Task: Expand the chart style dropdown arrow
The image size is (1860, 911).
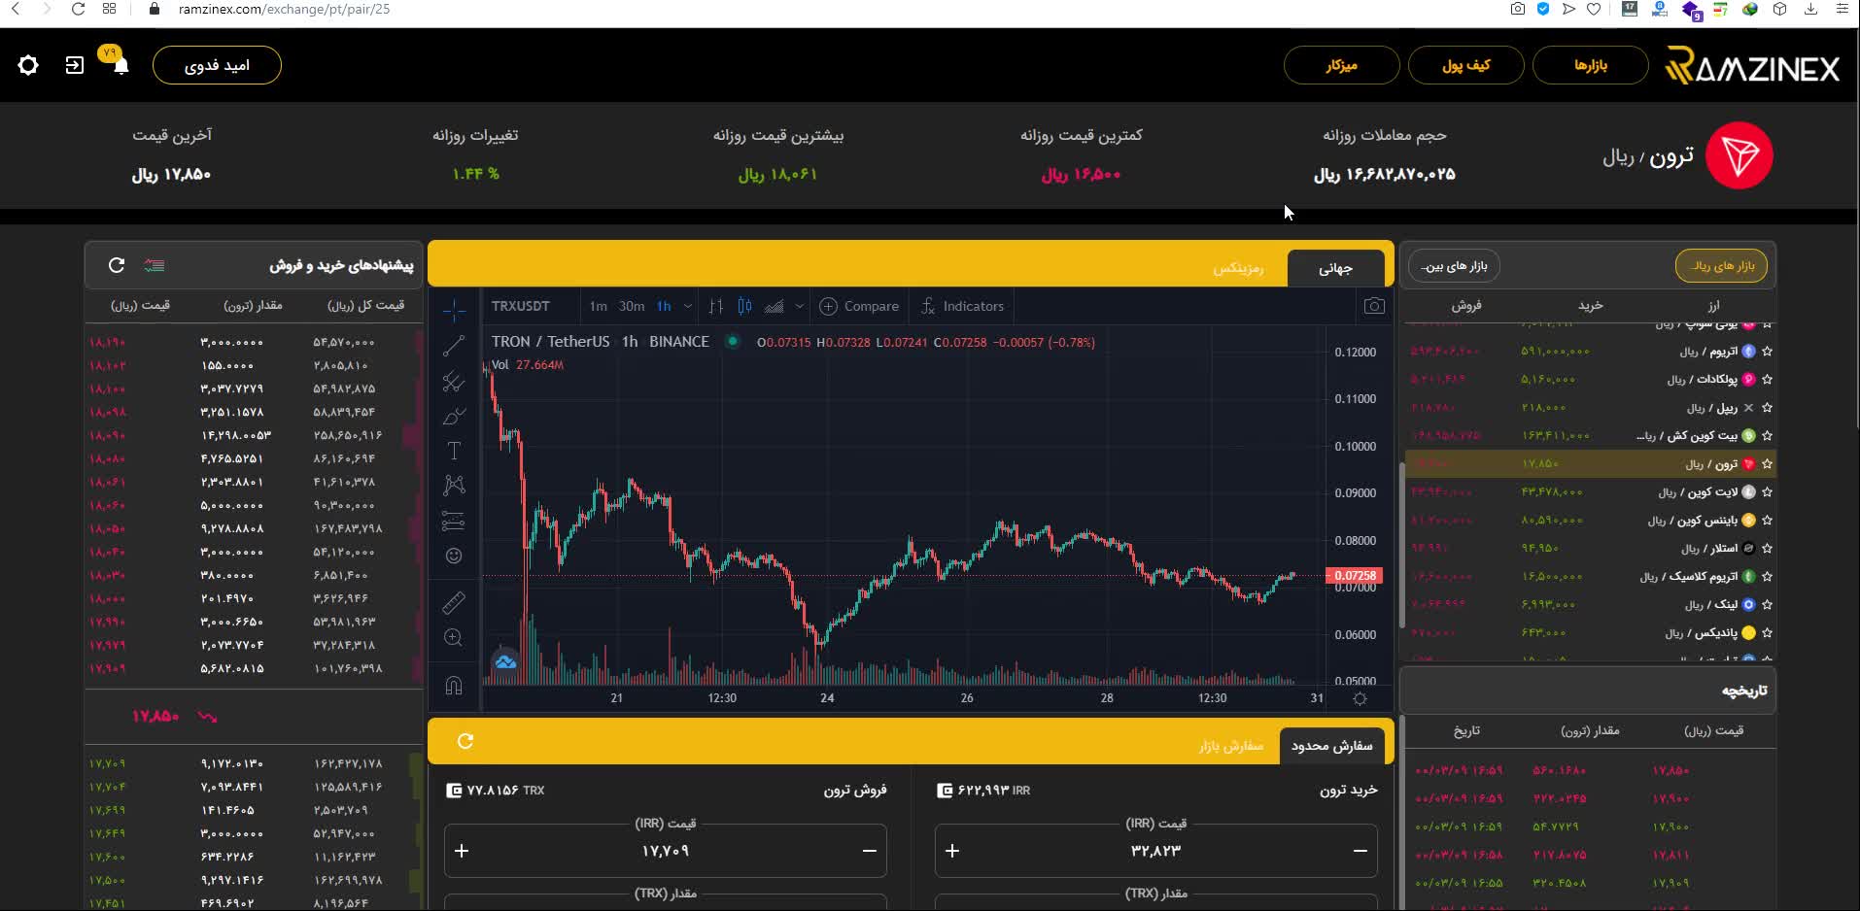Action: (x=799, y=306)
